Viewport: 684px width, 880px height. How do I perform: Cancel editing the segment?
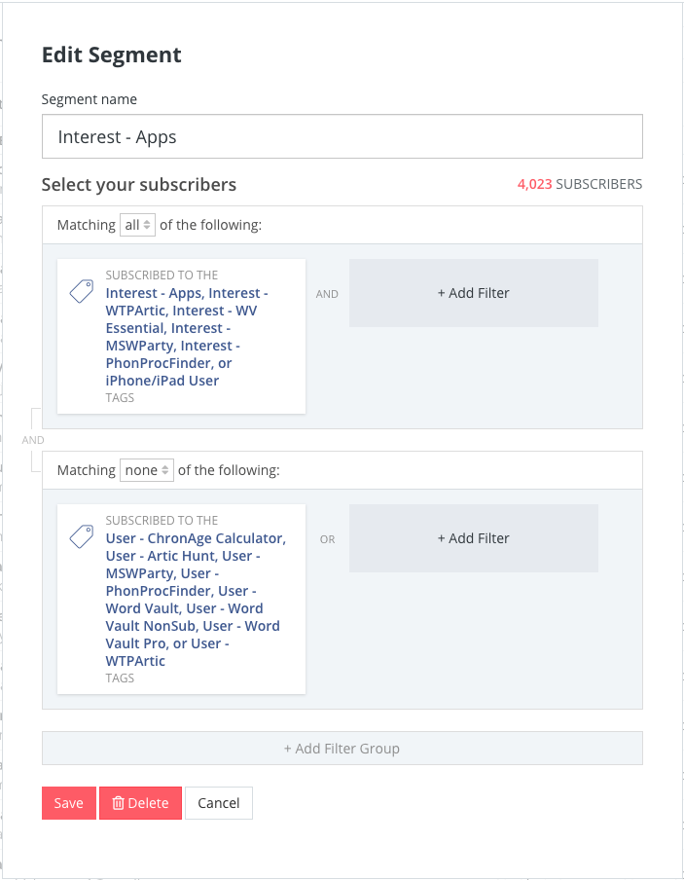[x=219, y=803]
